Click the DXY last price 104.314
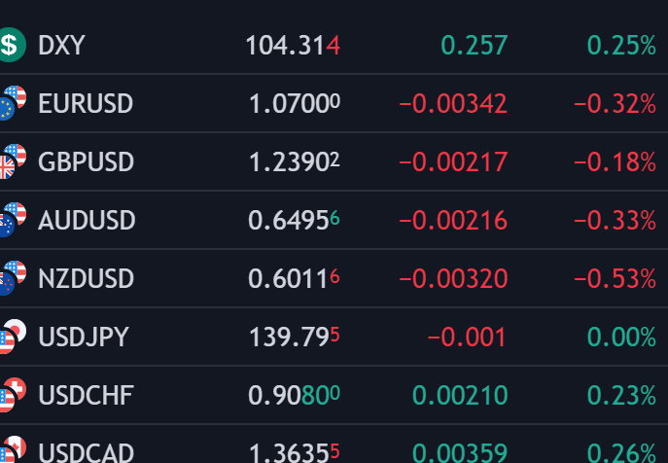The image size is (668, 463). (292, 45)
